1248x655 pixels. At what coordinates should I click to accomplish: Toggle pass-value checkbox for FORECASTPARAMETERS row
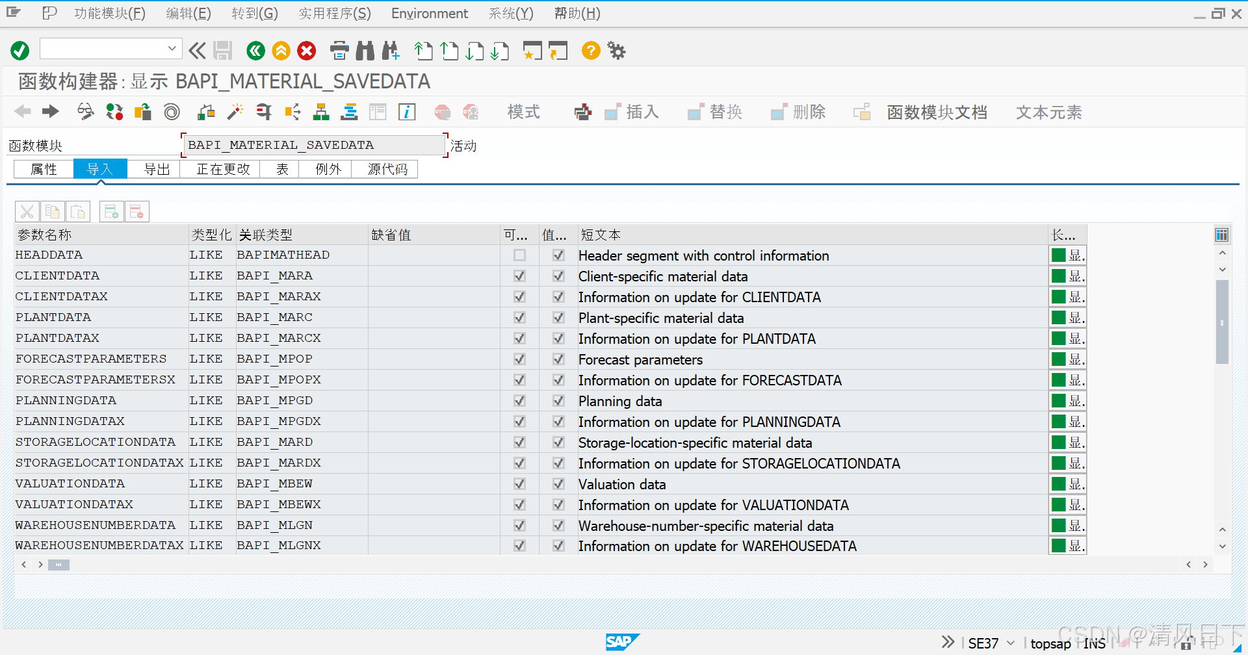pos(558,359)
